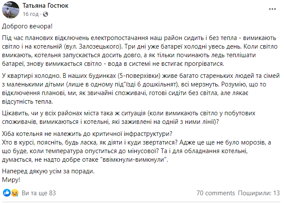Open the post timestamp '16 год'

pyautogui.click(x=31, y=14)
